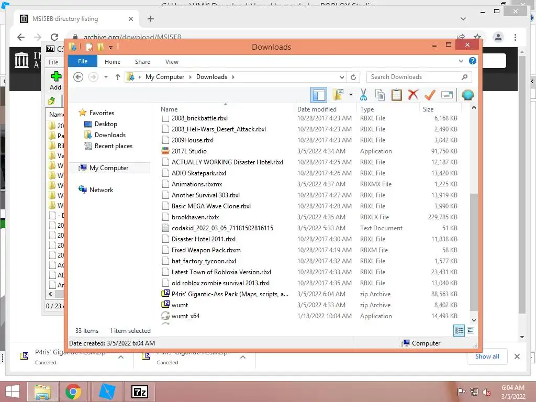Open Roblox Studio from the taskbar
Viewport: 536px width, 402px height.
107,392
